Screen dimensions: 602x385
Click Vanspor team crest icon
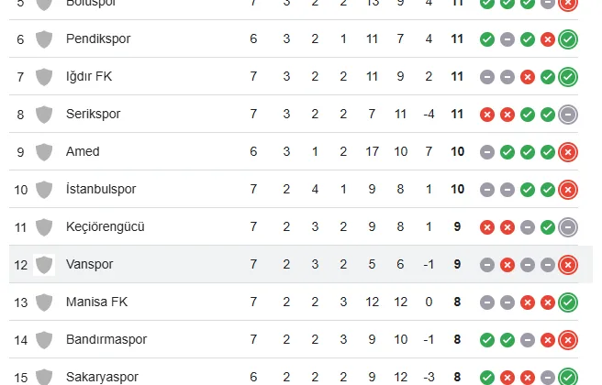(43, 264)
